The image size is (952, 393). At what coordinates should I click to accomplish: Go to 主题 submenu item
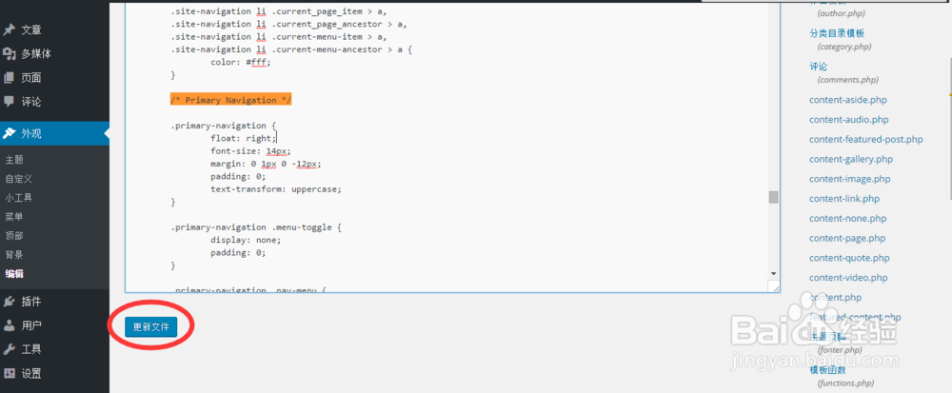14,160
